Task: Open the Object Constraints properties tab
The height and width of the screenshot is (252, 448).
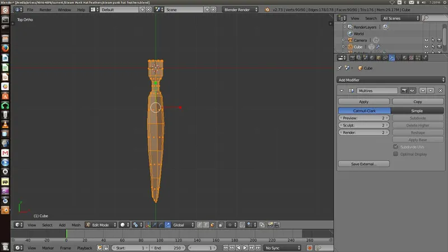Action: [385, 58]
